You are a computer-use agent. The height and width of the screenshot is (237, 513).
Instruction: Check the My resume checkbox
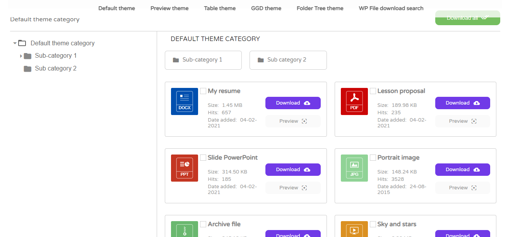click(x=203, y=91)
